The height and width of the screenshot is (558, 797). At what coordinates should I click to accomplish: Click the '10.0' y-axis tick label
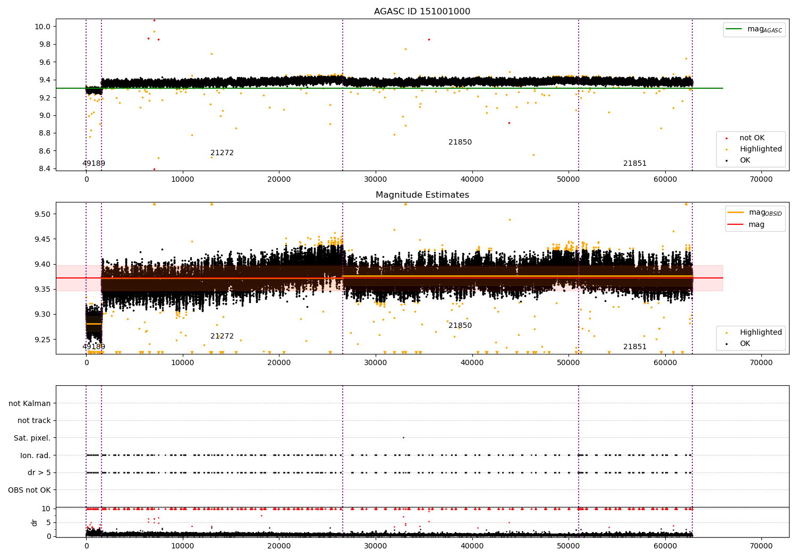(x=43, y=27)
